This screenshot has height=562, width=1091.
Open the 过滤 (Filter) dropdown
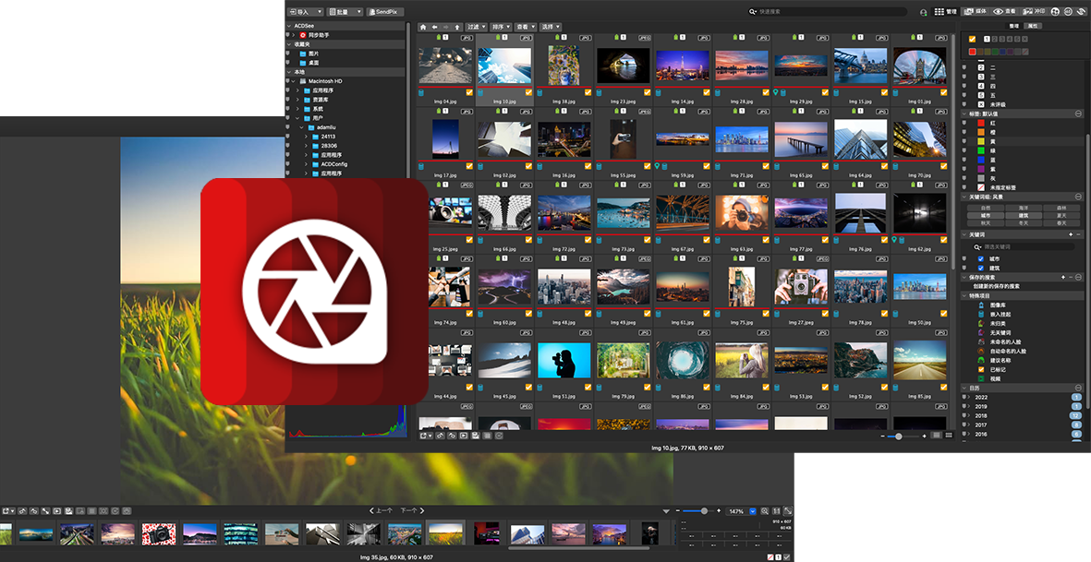click(476, 28)
